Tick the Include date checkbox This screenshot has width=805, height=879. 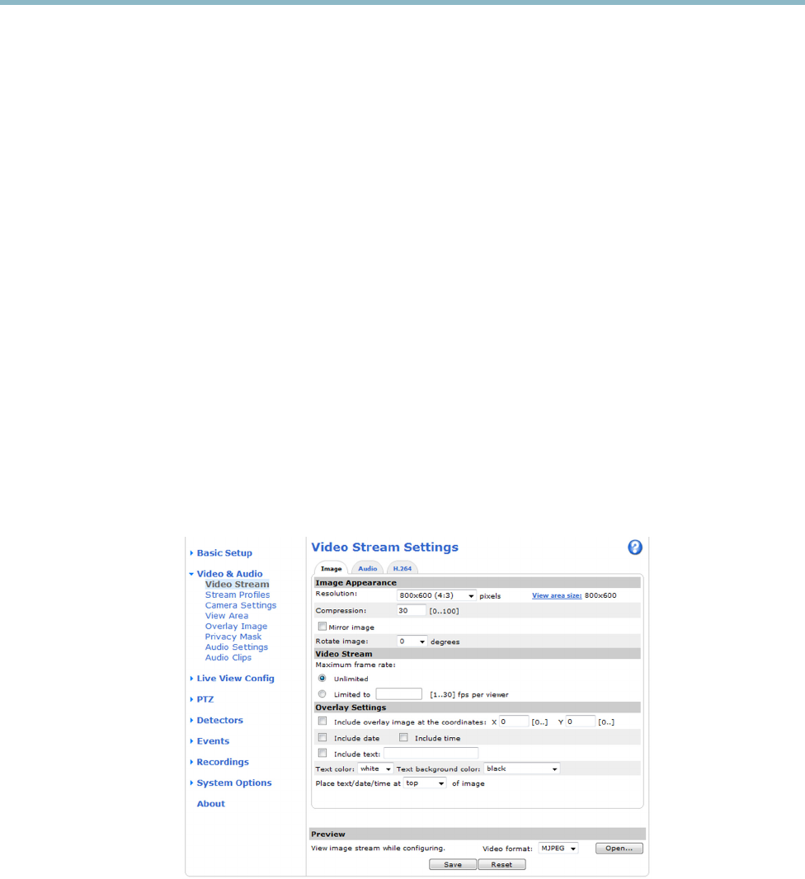tap(322, 738)
